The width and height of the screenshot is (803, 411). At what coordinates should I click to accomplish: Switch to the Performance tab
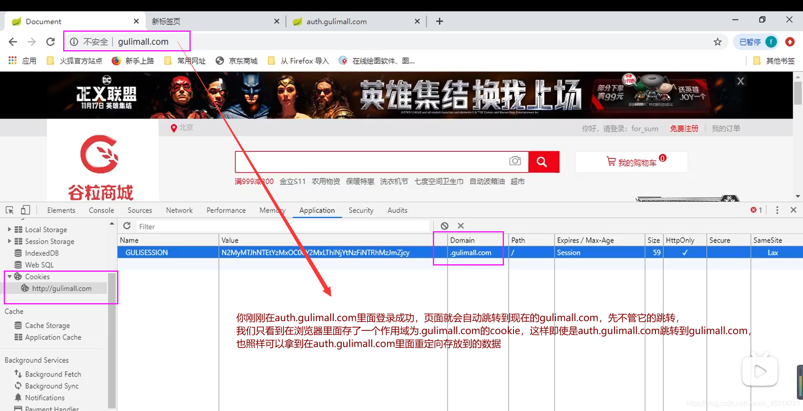pyautogui.click(x=226, y=210)
